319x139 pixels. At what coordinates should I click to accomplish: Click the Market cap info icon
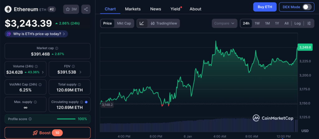coord(56,48)
